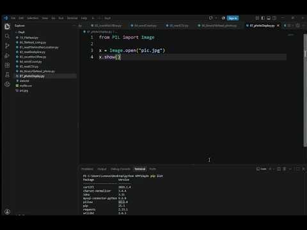The height and width of the screenshot is (230, 307).
Task: Toggle the secondary side bar layout icon
Action: [274, 18]
